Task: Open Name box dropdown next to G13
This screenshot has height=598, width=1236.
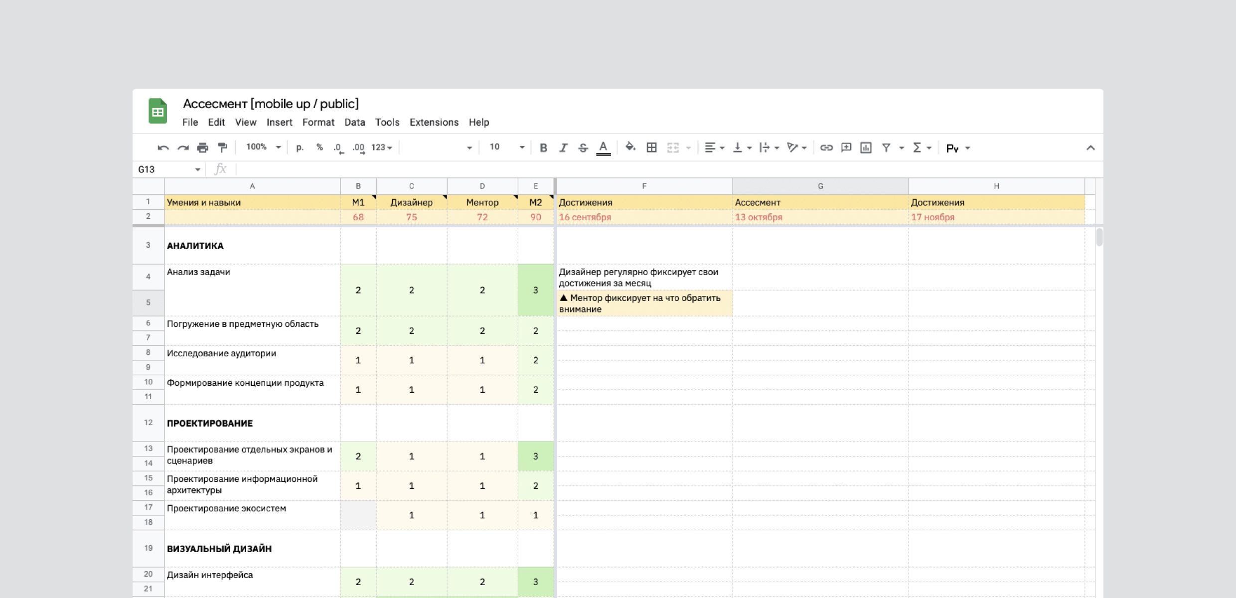Action: click(197, 170)
